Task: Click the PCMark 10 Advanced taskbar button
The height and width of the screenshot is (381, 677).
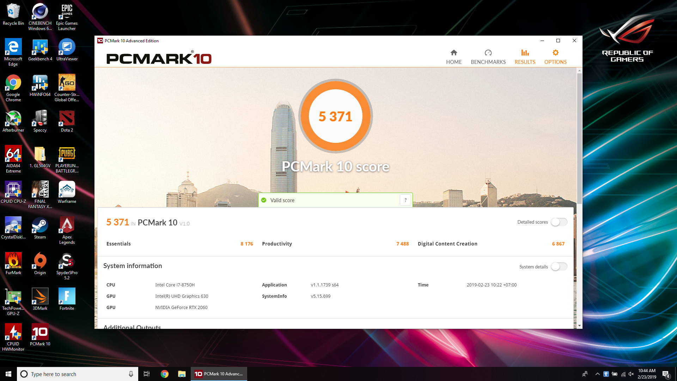Action: coord(219,374)
